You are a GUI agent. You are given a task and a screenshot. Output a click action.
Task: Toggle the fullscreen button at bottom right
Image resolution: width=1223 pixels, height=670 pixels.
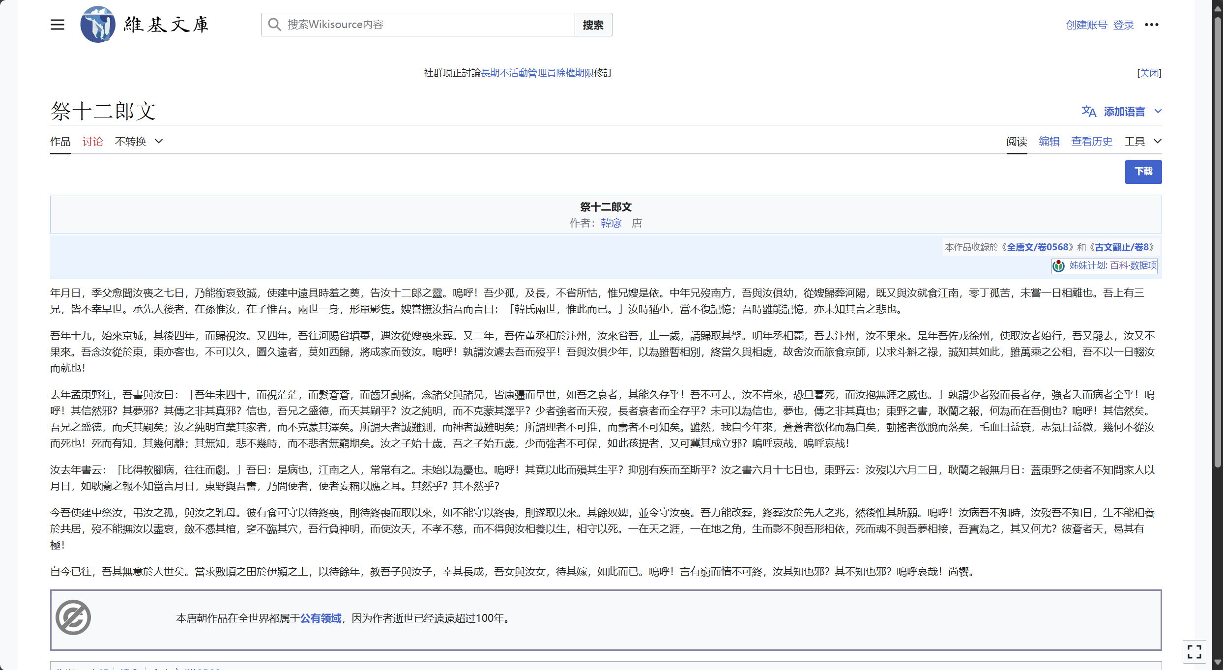tap(1194, 652)
